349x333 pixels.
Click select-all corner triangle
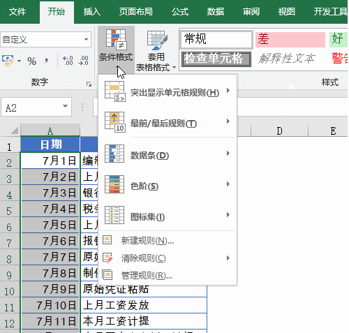[15, 131]
